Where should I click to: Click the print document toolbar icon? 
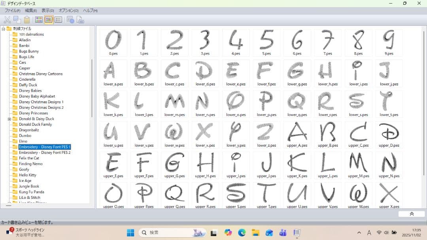tap(80, 20)
